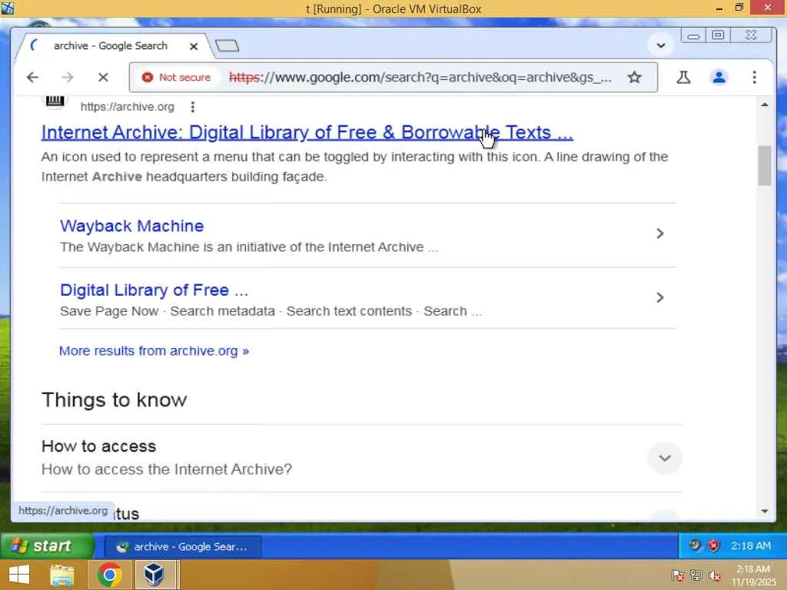
Task: Stop loading the page with the X button
Action: coord(103,78)
